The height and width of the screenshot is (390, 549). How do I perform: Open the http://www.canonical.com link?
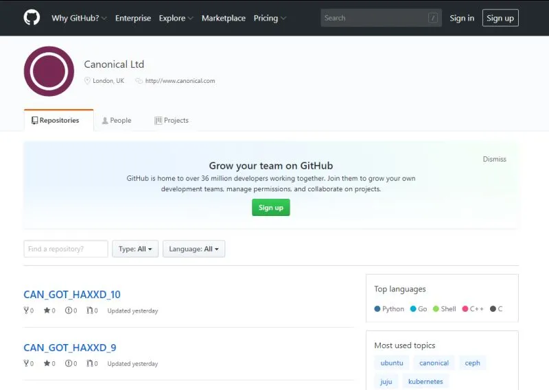[180, 81]
